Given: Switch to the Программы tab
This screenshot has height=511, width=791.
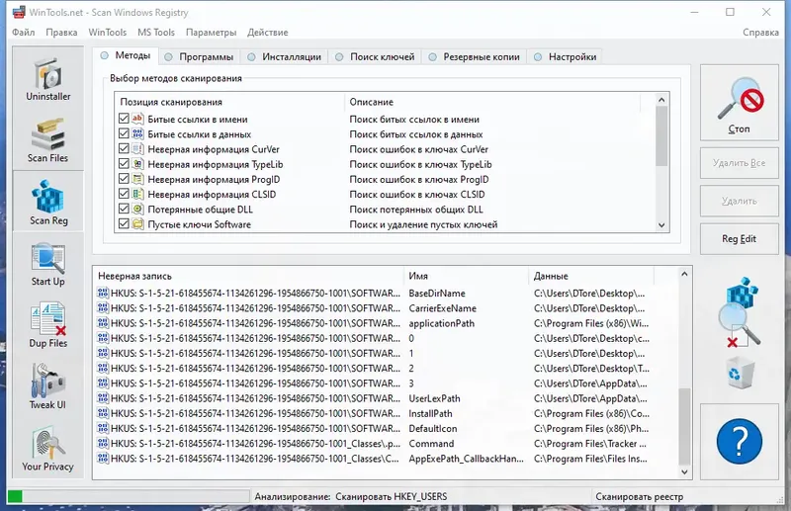Looking at the screenshot, I should [x=200, y=57].
